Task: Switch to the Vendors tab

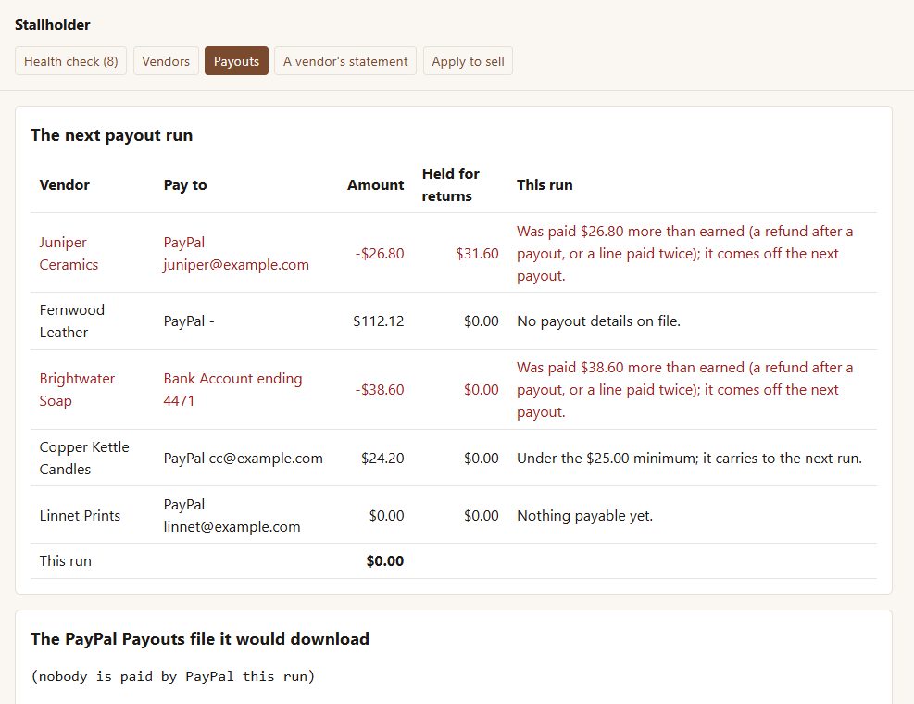Action: [x=166, y=61]
